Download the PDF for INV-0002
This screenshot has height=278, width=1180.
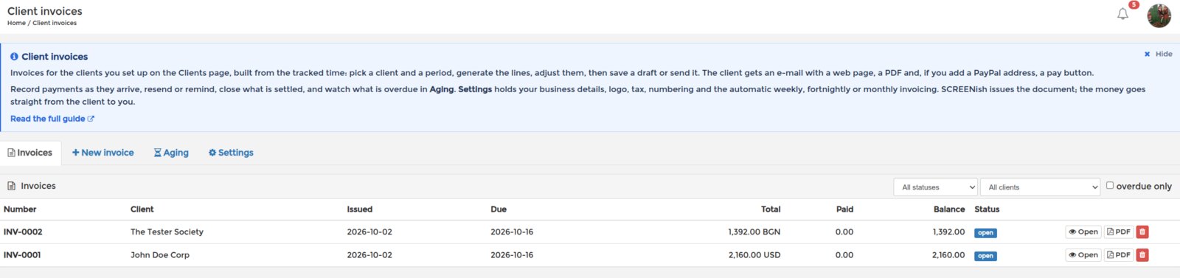click(x=1118, y=232)
